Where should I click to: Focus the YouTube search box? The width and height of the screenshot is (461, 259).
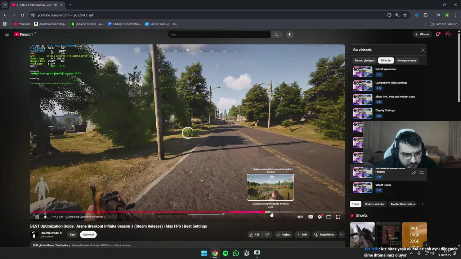pos(219,35)
